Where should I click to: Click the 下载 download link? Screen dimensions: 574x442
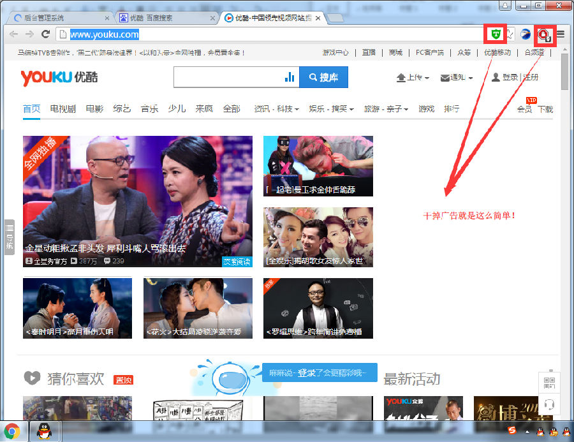[x=545, y=109]
